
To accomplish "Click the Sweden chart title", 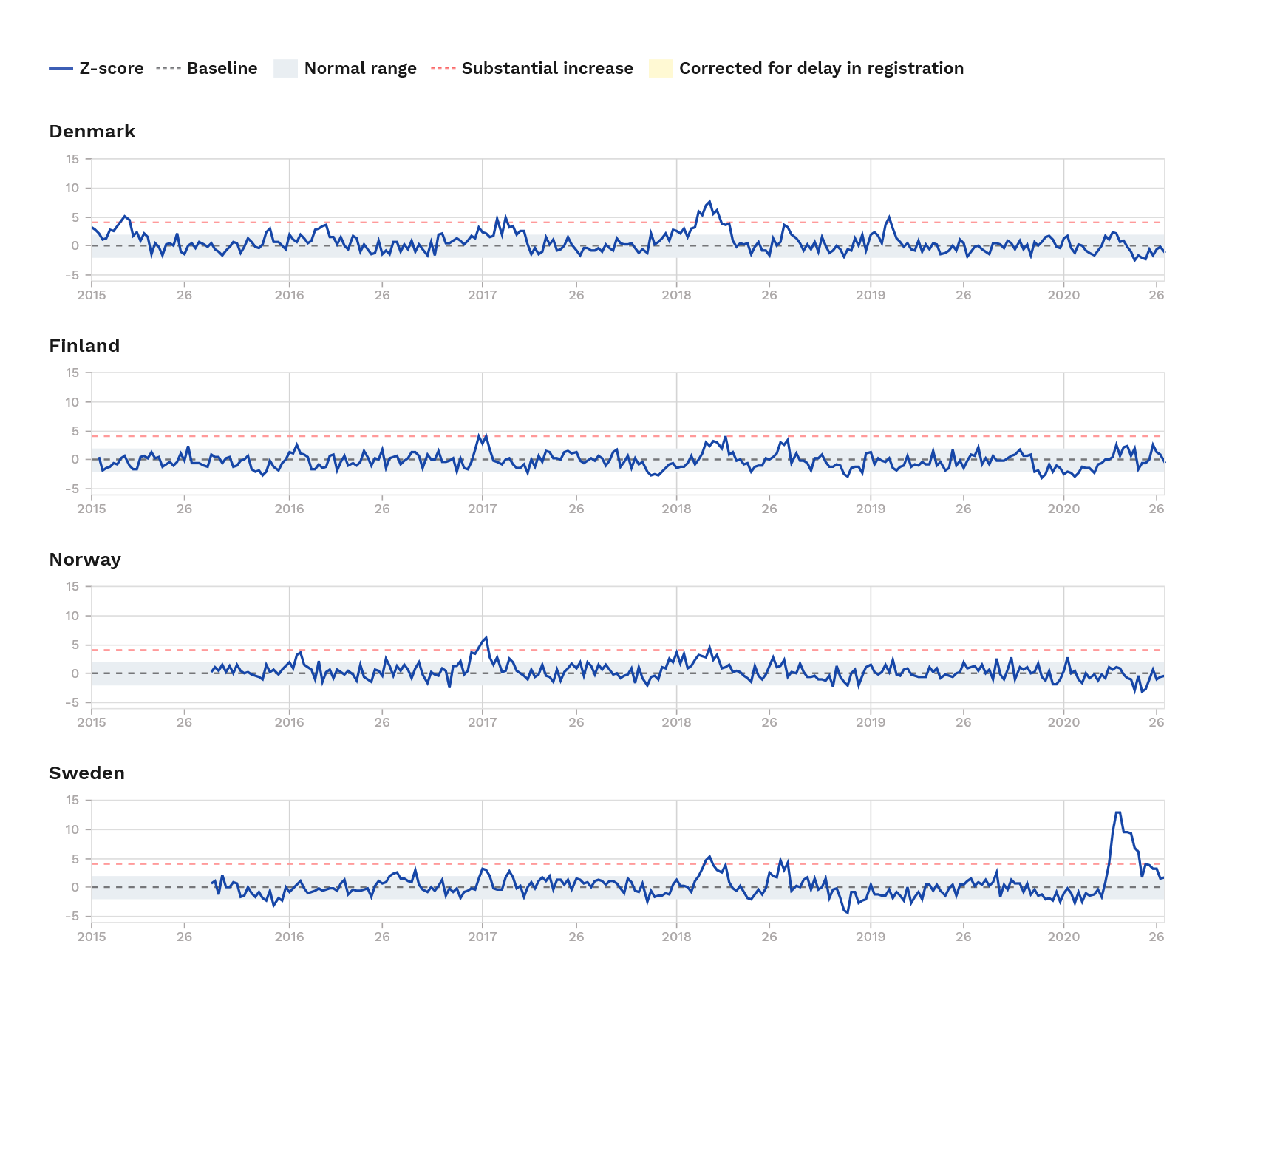I will point(86,773).
